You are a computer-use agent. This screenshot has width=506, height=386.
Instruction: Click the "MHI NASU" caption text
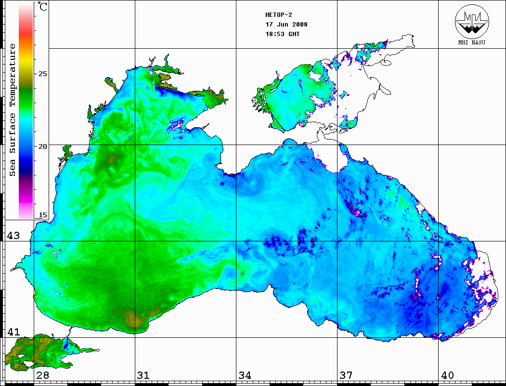tap(472, 42)
